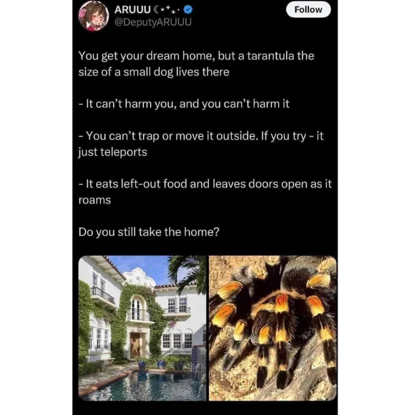The image size is (415, 415).
Task: Click the blue verified checkmark badge
Action: click(x=188, y=10)
